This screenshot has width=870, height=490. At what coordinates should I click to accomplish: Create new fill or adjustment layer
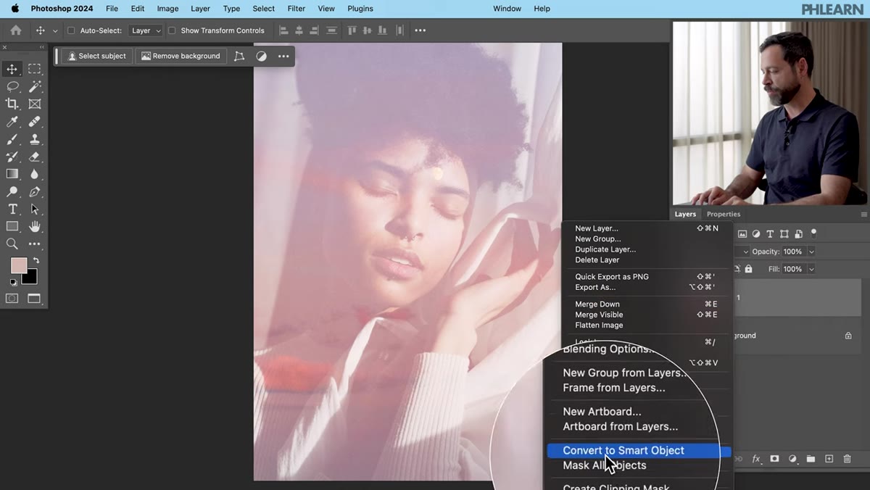(x=792, y=459)
